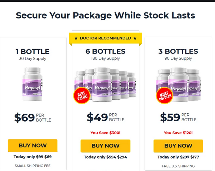Click the $49 per bottle price
This screenshot has height=171, width=215.
coord(106,117)
